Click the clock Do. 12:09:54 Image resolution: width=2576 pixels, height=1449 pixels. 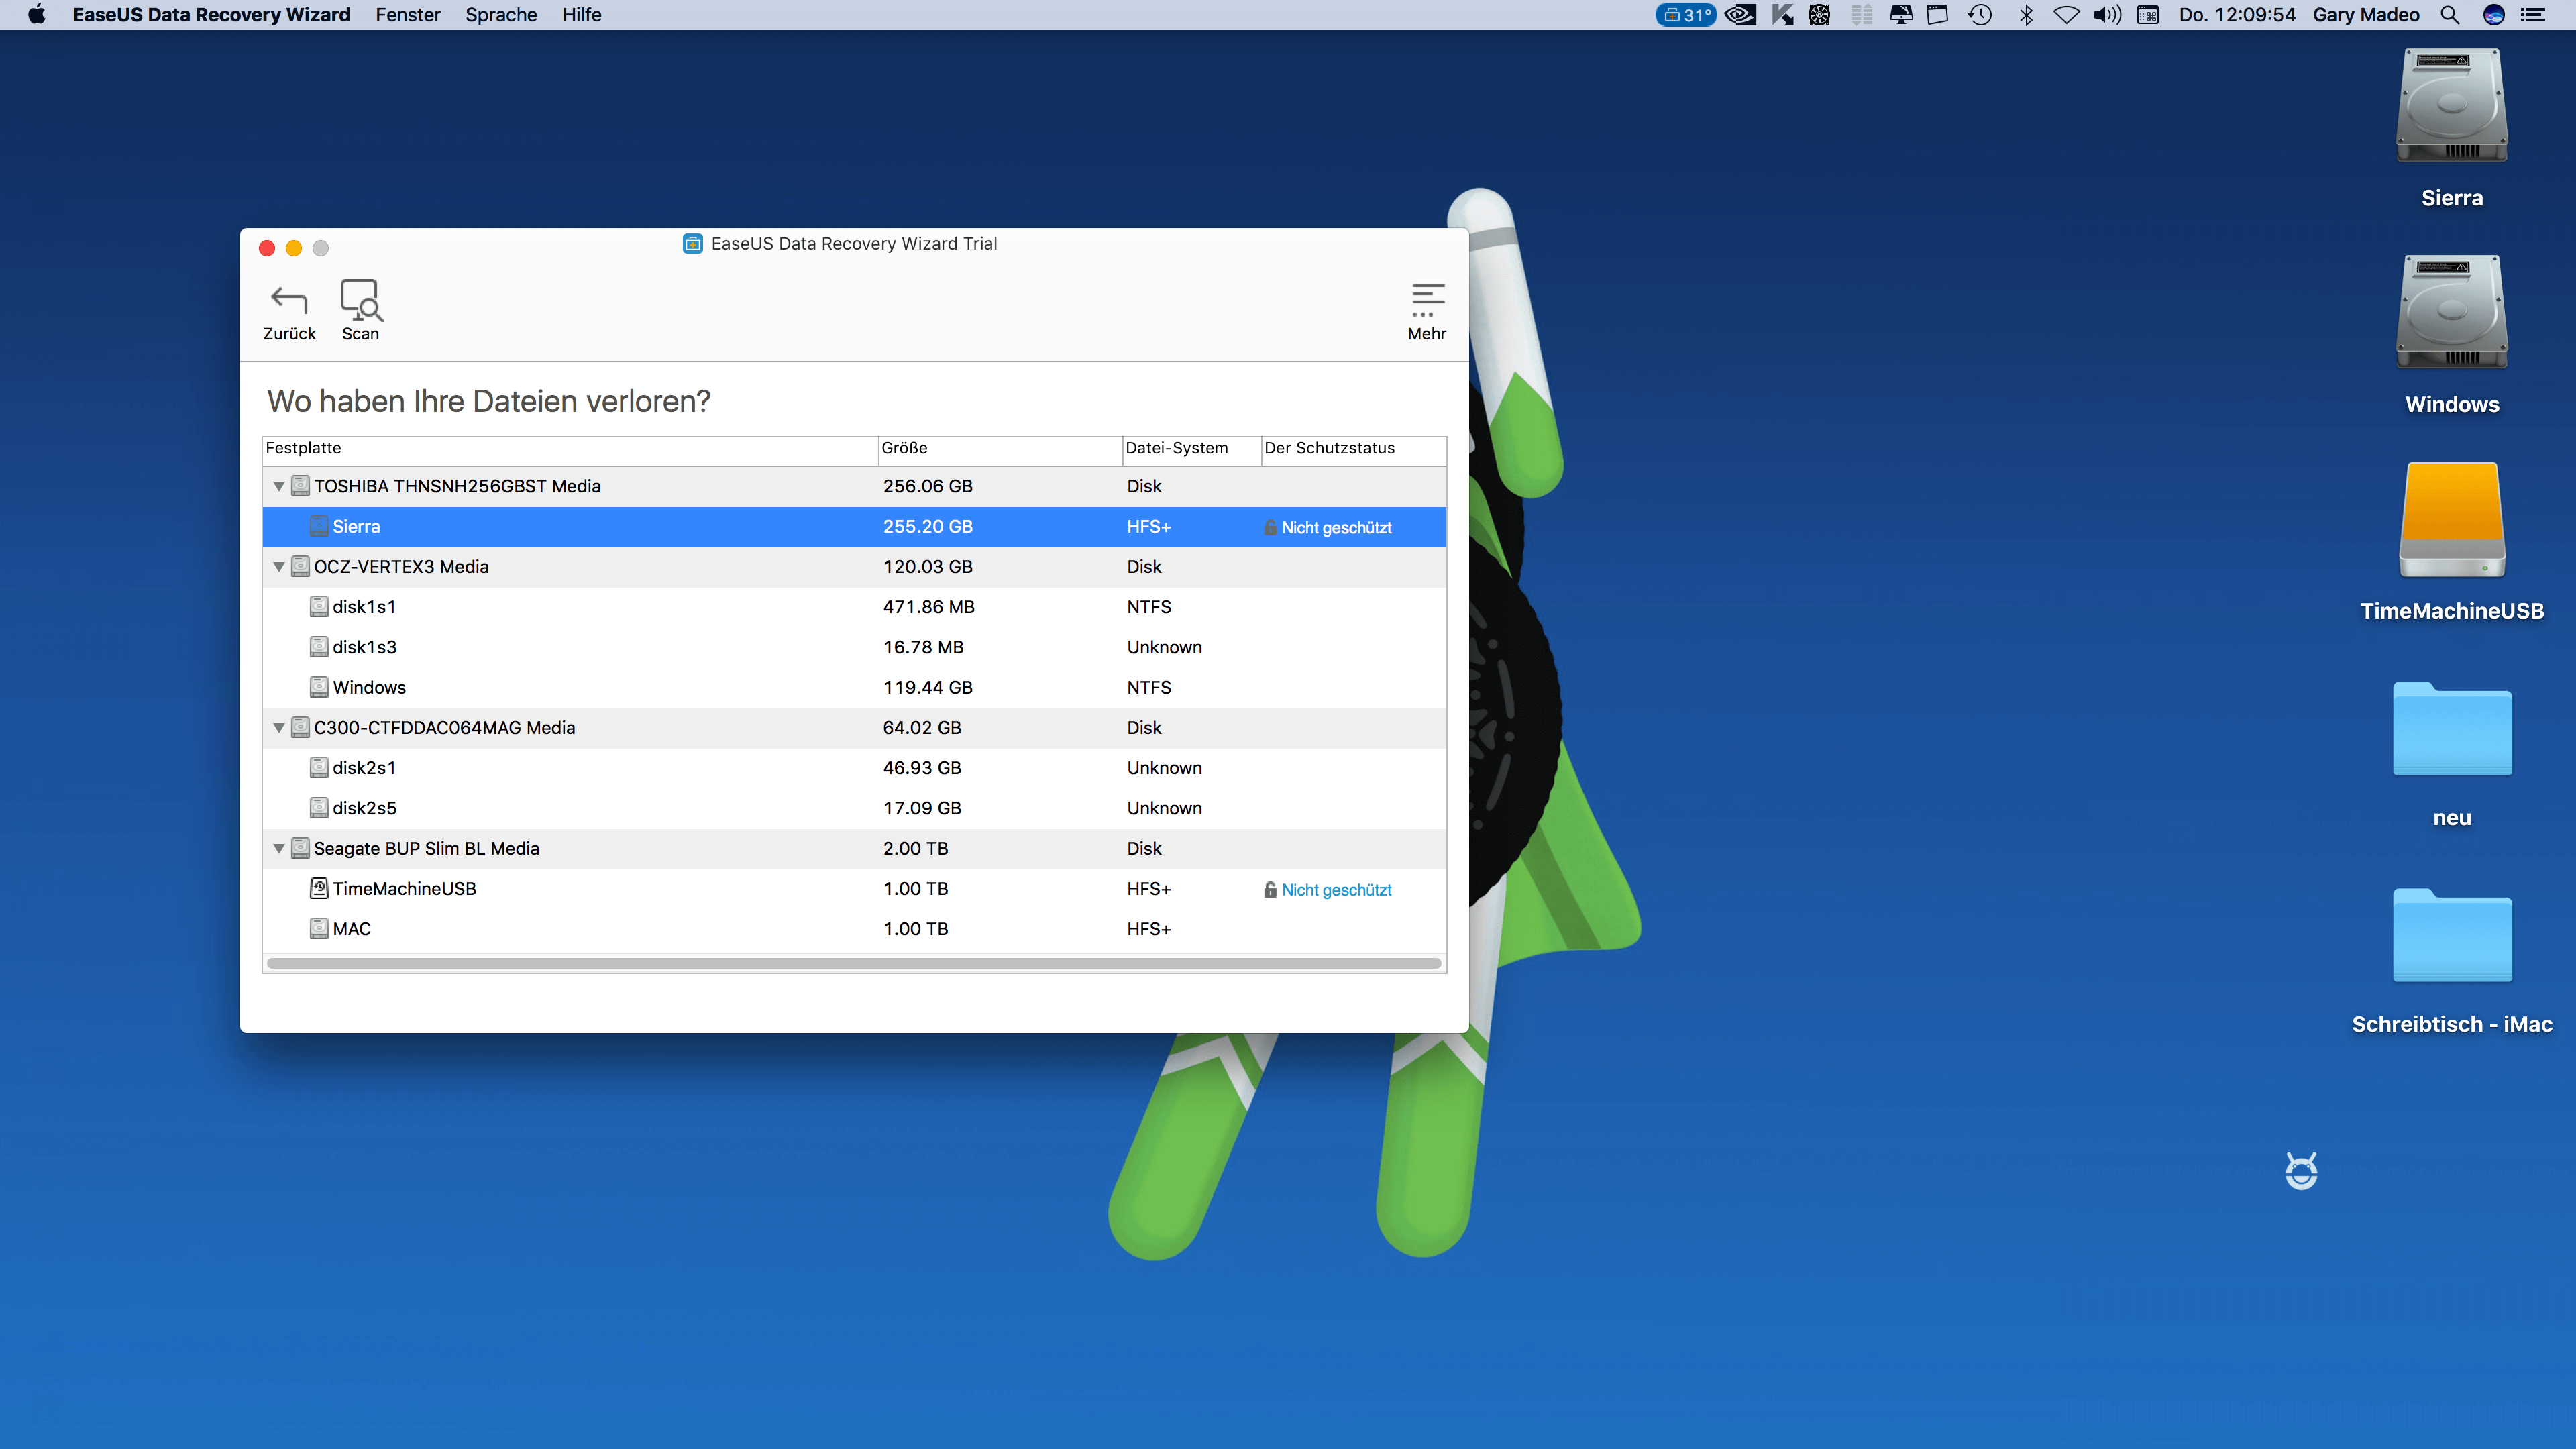point(2237,15)
